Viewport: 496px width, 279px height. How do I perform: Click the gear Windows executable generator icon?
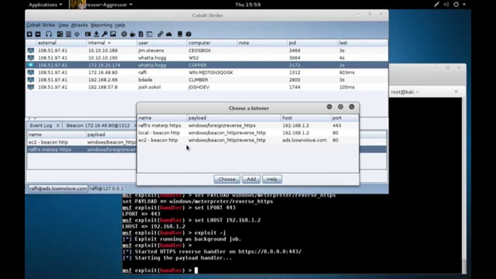(124, 34)
